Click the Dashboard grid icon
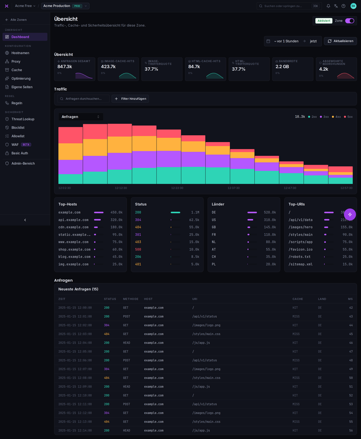Image resolution: width=361 pixels, height=439 pixels. tap(7, 37)
